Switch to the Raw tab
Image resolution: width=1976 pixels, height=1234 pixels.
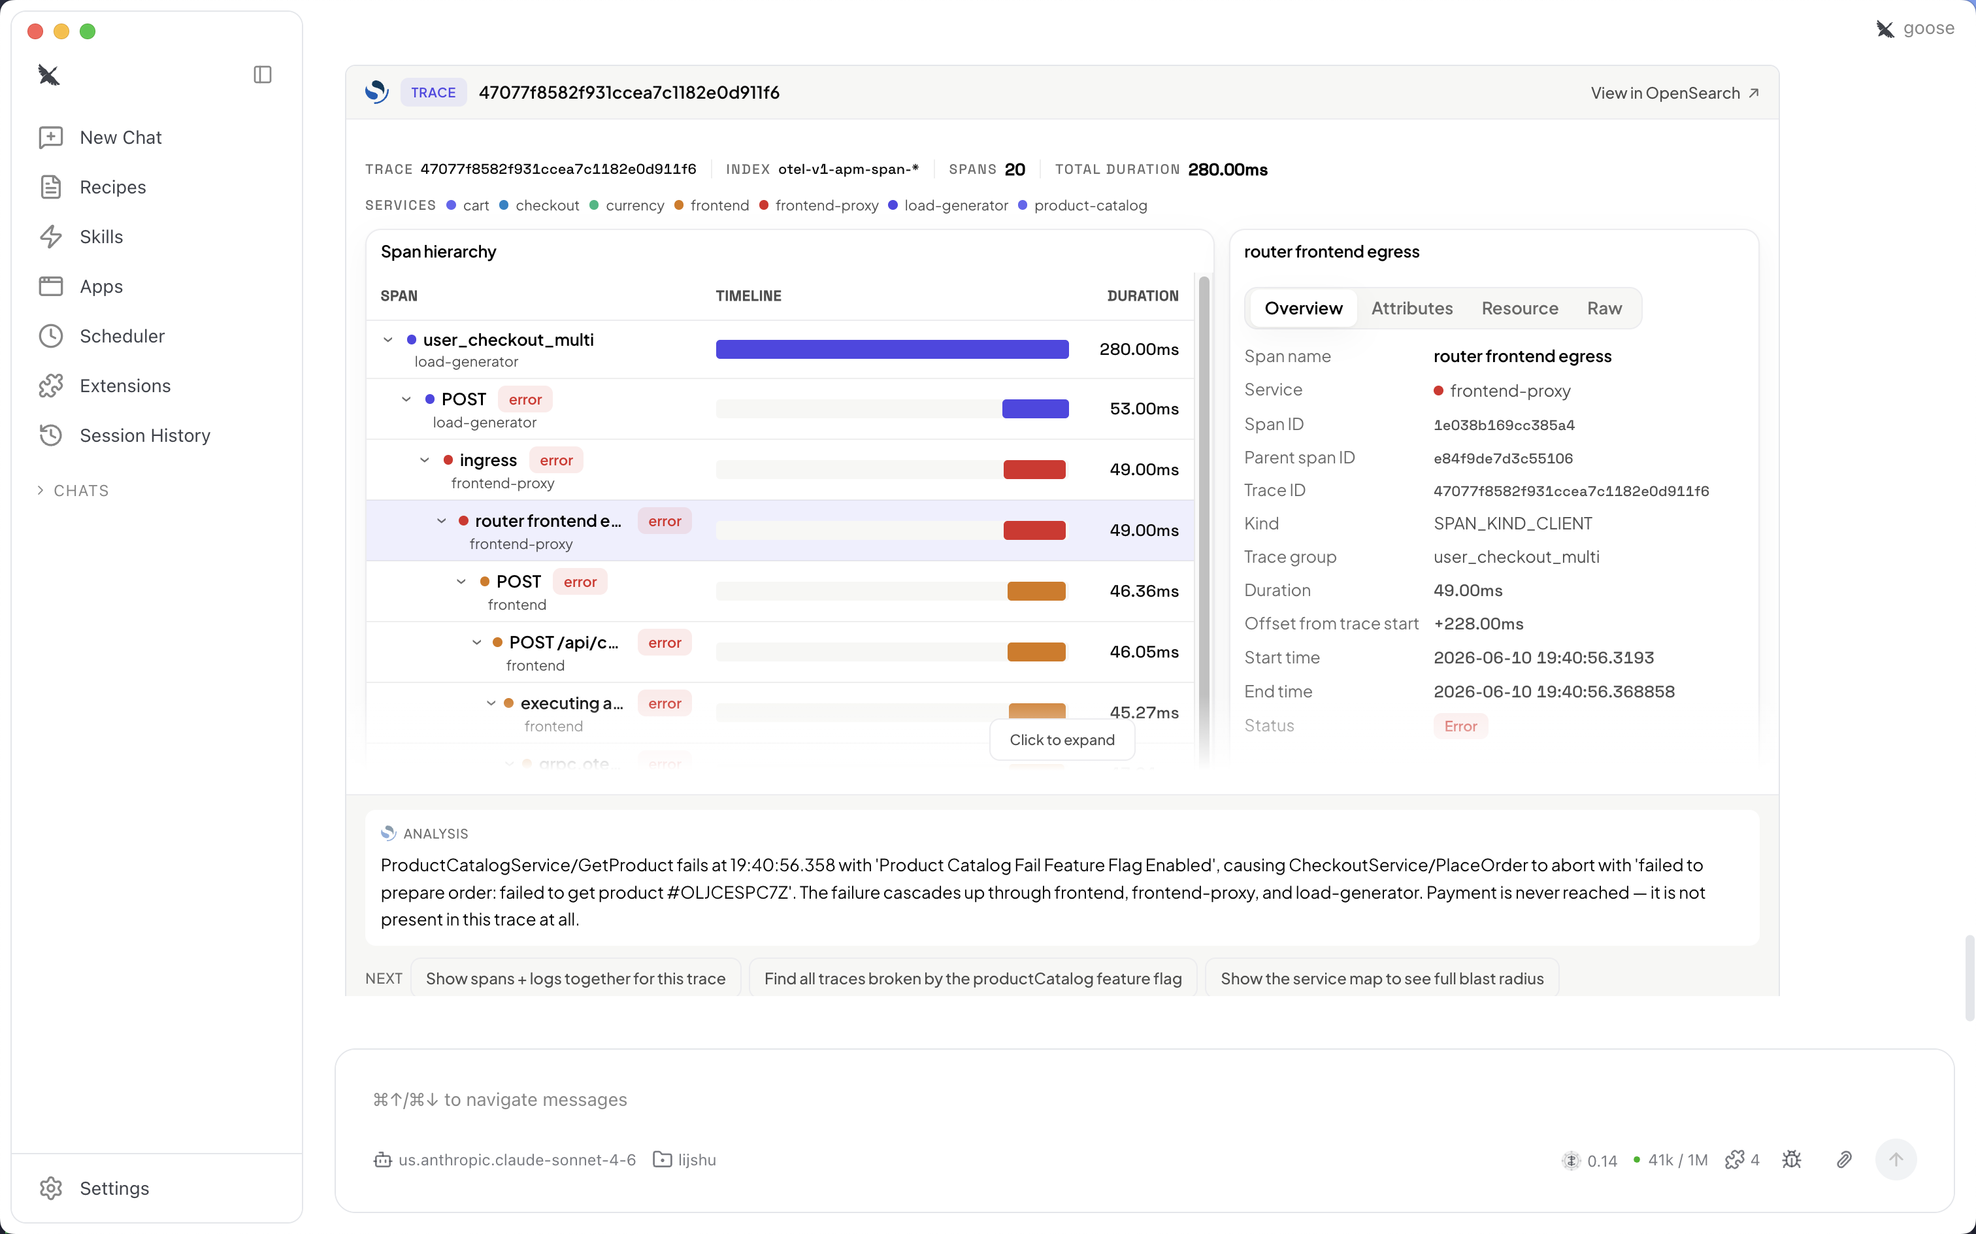click(1604, 308)
